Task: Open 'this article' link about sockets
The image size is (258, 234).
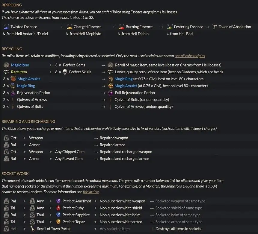Action: click(90, 192)
